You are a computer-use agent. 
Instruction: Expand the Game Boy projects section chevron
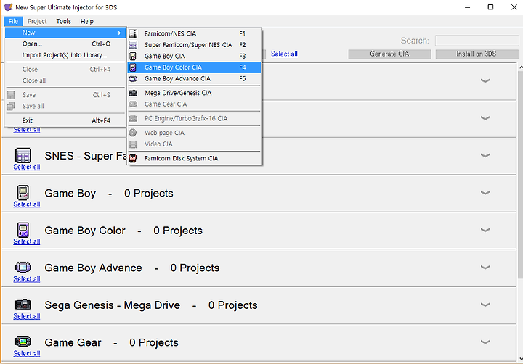click(485, 192)
